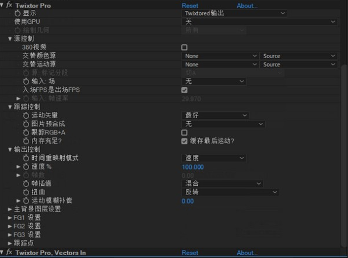Click Reset for Twixtor Pro, Vectors In

(190, 253)
